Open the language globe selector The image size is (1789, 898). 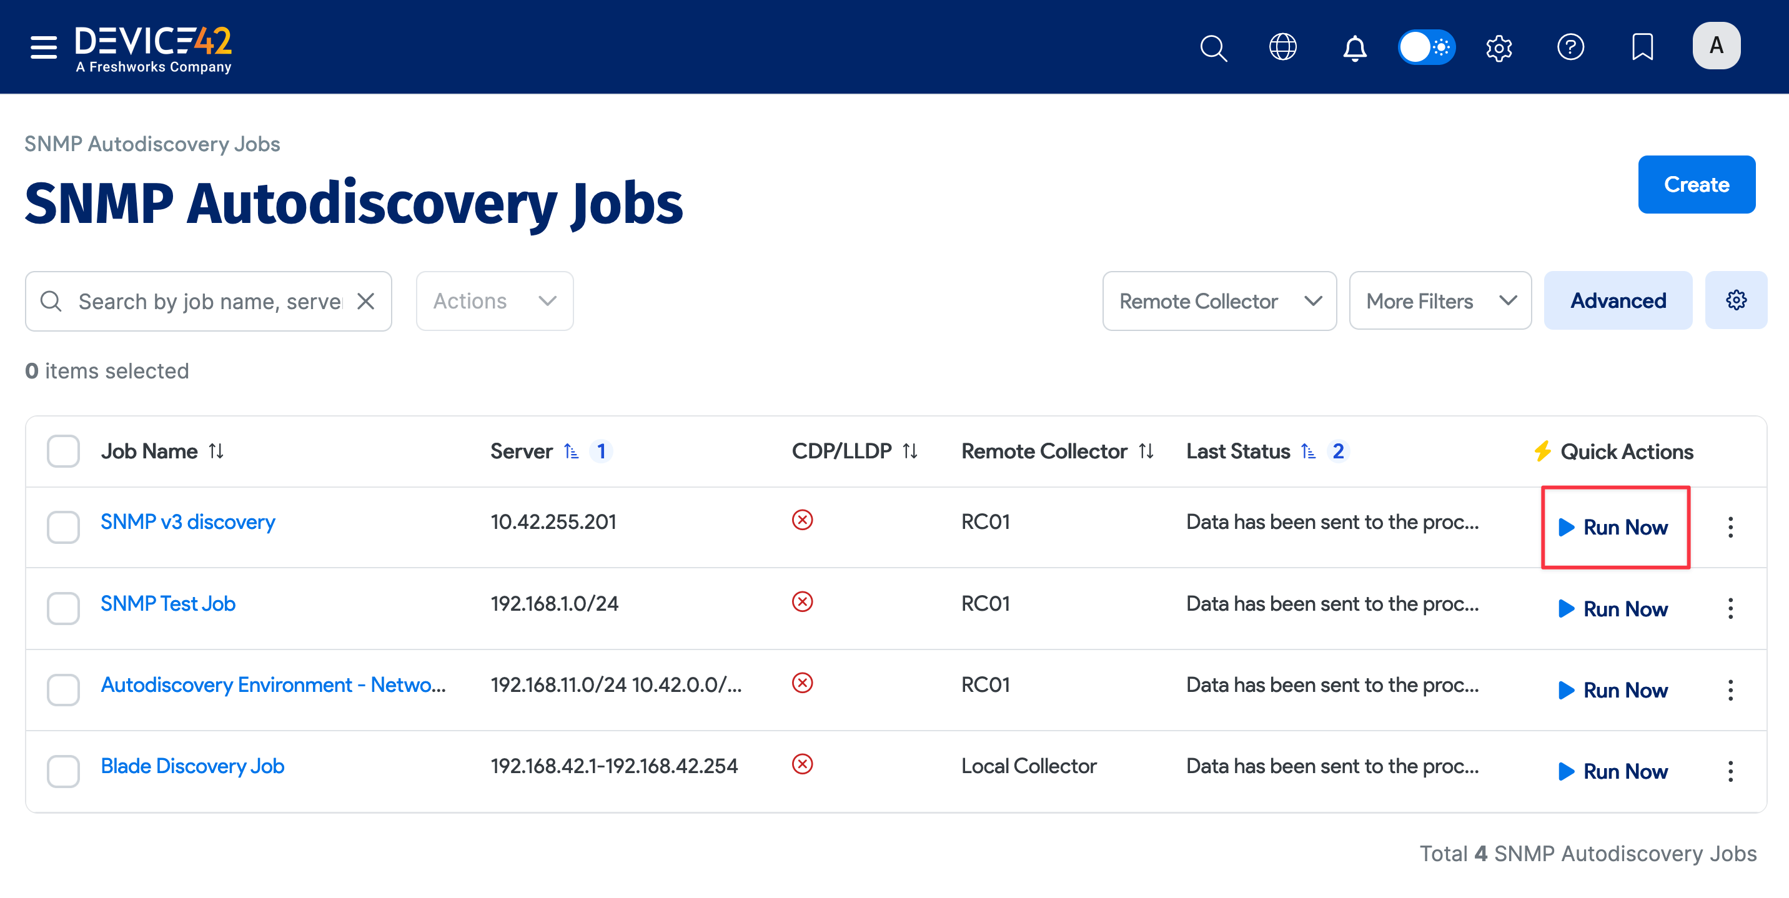[1282, 47]
